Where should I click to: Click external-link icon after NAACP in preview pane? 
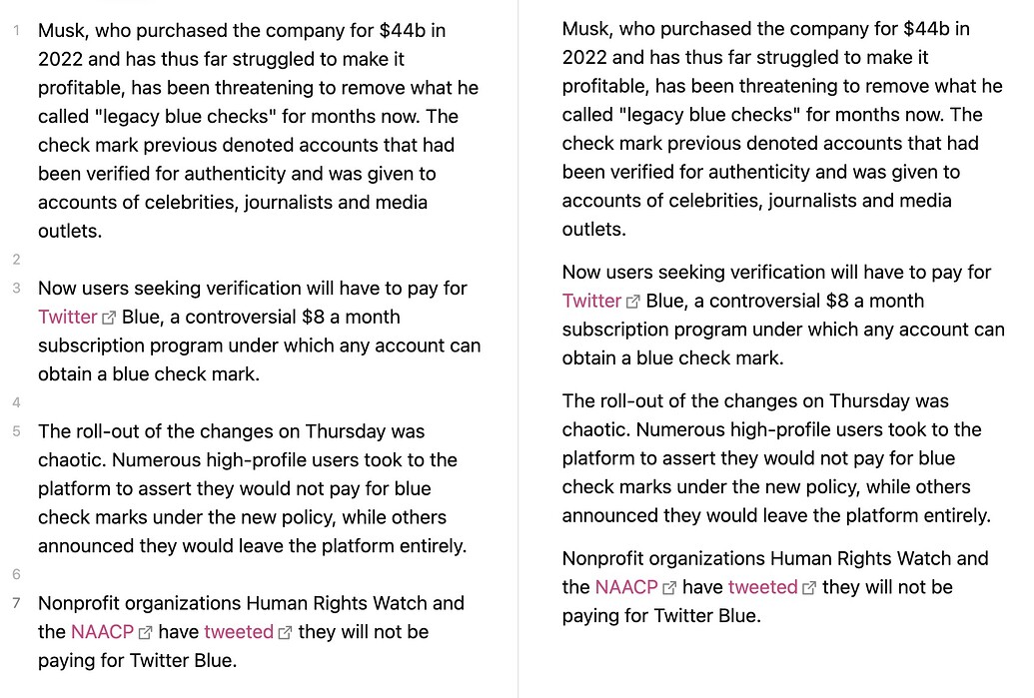click(670, 588)
